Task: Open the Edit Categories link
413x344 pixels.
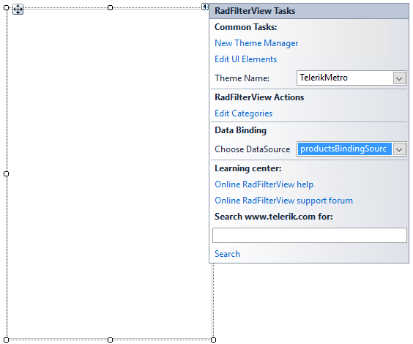Action: point(243,113)
